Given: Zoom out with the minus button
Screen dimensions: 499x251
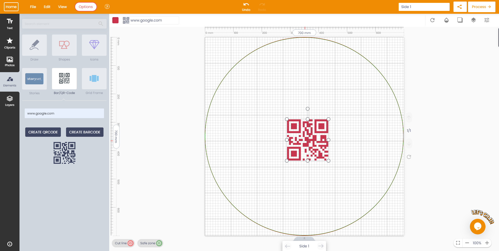Looking at the screenshot, I should pyautogui.click(x=467, y=243).
